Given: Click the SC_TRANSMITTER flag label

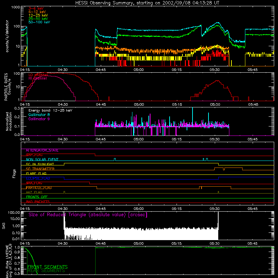Looking at the screenshot, I should click(40, 169).
